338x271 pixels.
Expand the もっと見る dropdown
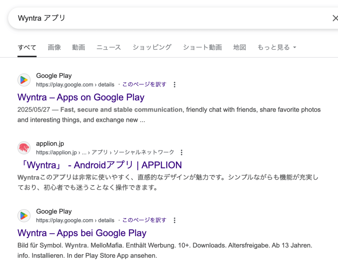(277, 47)
